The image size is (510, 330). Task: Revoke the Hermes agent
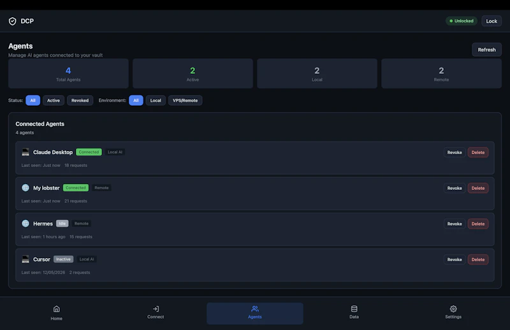[x=455, y=224]
